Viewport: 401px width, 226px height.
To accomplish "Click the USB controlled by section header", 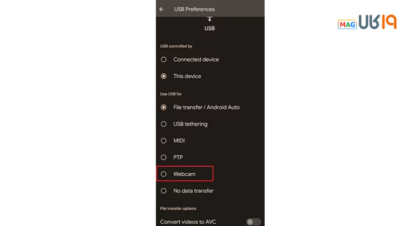I will pyautogui.click(x=176, y=46).
